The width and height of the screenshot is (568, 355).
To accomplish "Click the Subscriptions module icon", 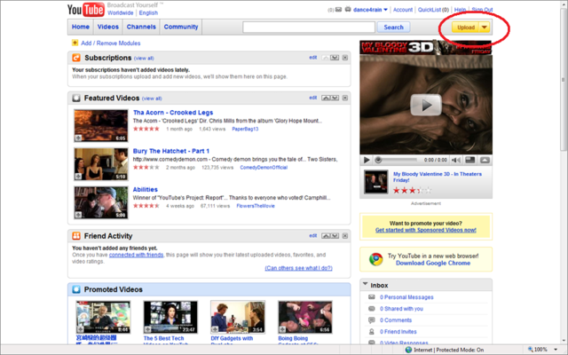I will tap(76, 58).
